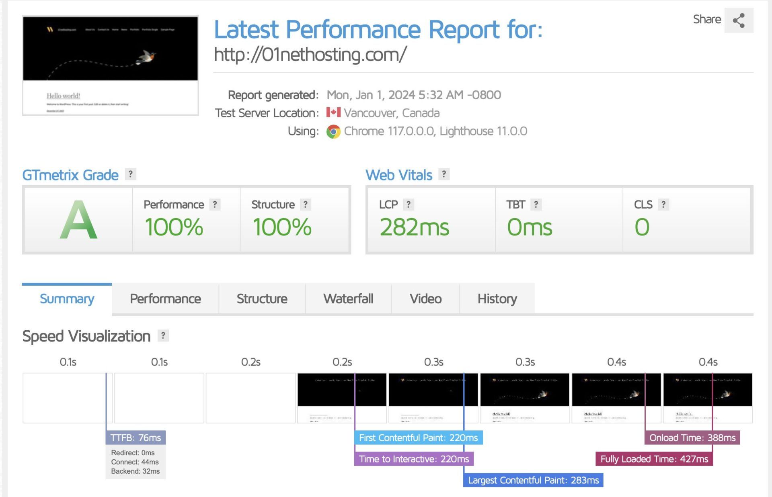This screenshot has width=772, height=497.
Task: Click Latest Performance Report for: title
Action: point(378,29)
